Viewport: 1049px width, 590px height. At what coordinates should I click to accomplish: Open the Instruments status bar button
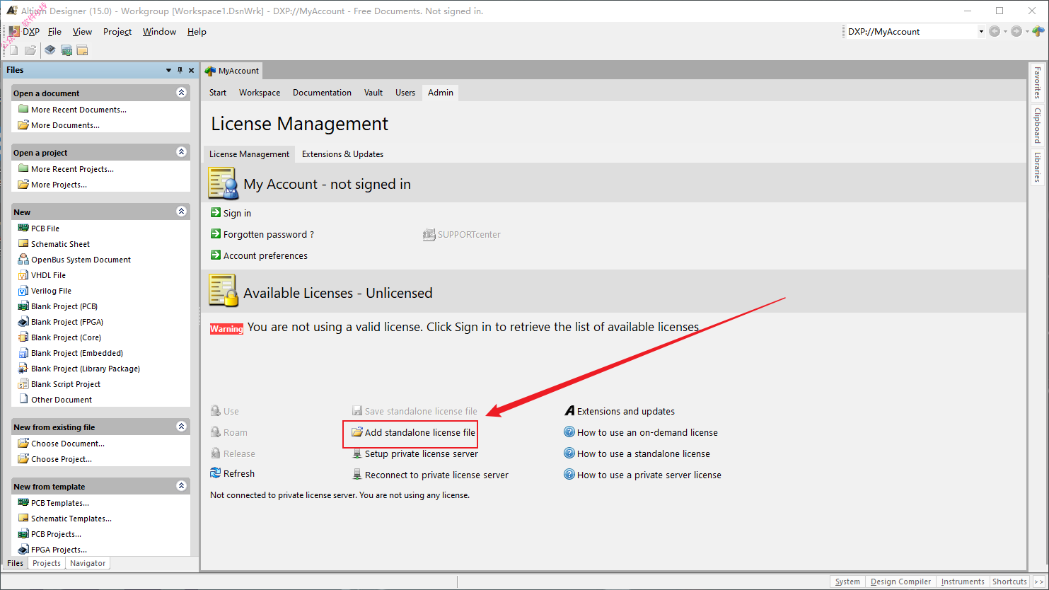pos(963,582)
